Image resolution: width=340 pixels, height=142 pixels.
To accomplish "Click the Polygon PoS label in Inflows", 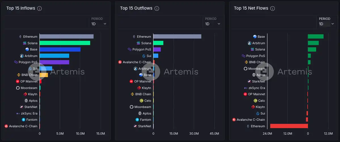I will tap(28, 62).
